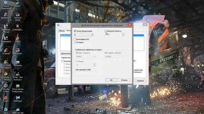Toggle the Канал checkbox
204x114 pixels.
pyautogui.click(x=77, y=61)
